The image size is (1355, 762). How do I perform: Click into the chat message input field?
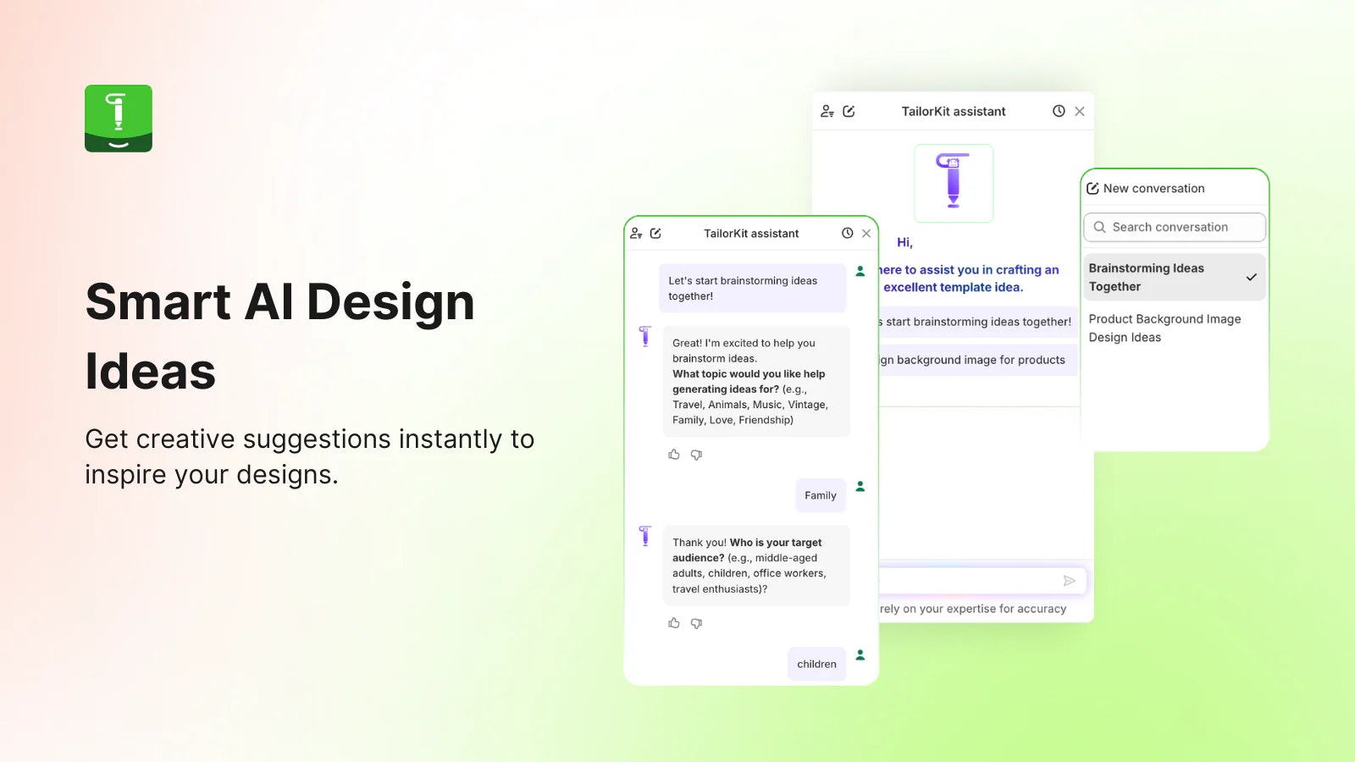pyautogui.click(x=982, y=581)
